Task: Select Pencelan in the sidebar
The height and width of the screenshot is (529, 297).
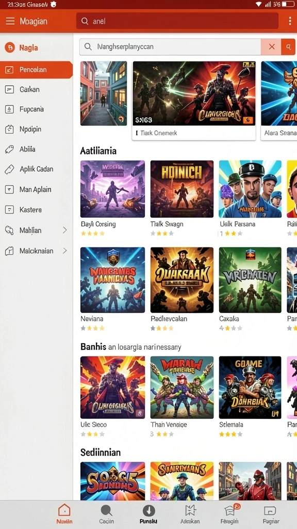Action: [36, 70]
